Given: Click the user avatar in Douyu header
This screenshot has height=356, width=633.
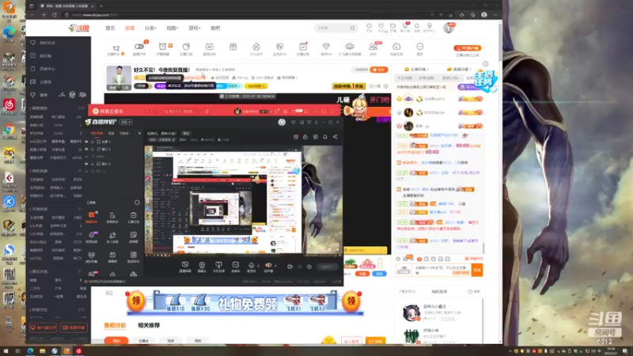Looking at the screenshot, I should pyautogui.click(x=449, y=28).
